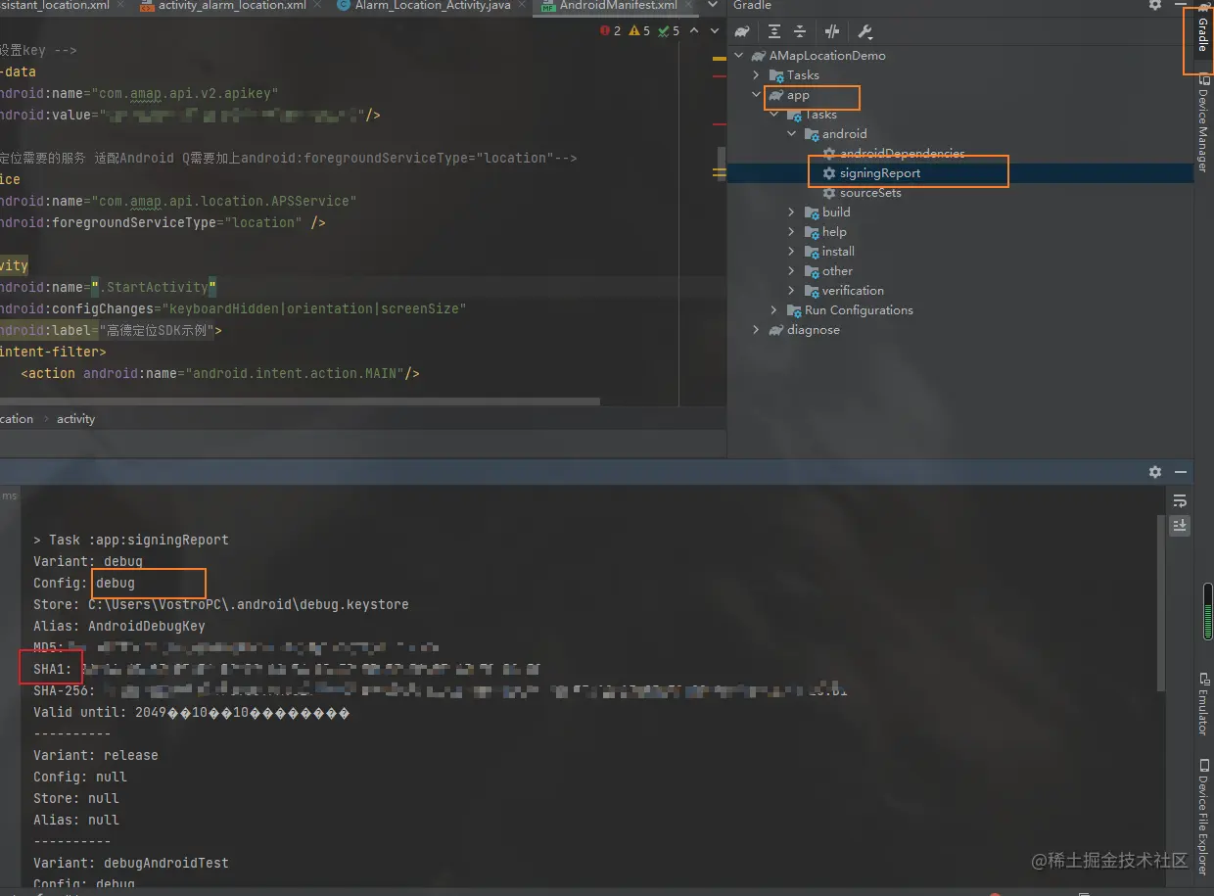1214x896 pixels.
Task: Click the warning count indicator showing 5
Action: pos(639,31)
